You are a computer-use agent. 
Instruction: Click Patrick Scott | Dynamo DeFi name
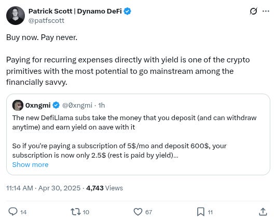(x=75, y=11)
